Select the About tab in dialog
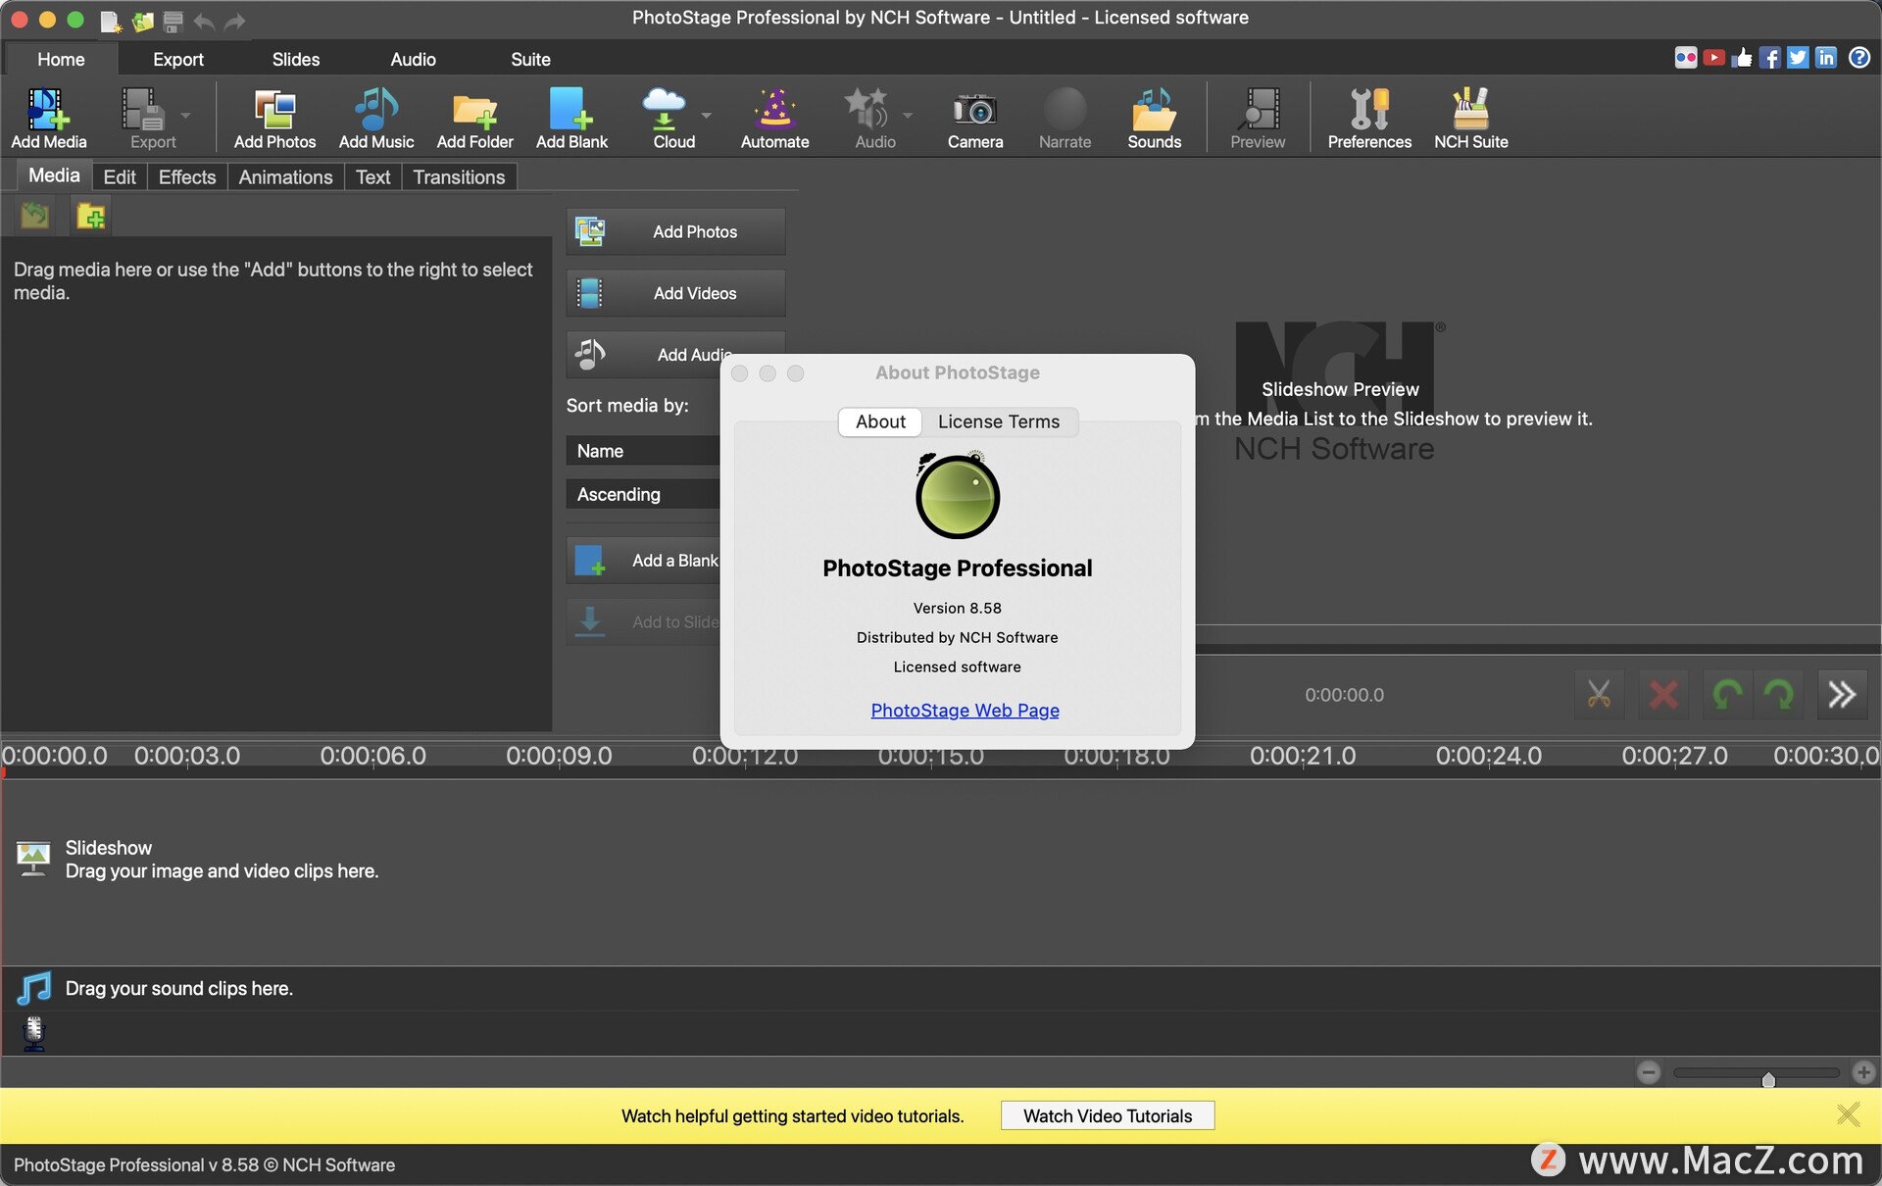The height and width of the screenshot is (1186, 1882). tap(880, 421)
